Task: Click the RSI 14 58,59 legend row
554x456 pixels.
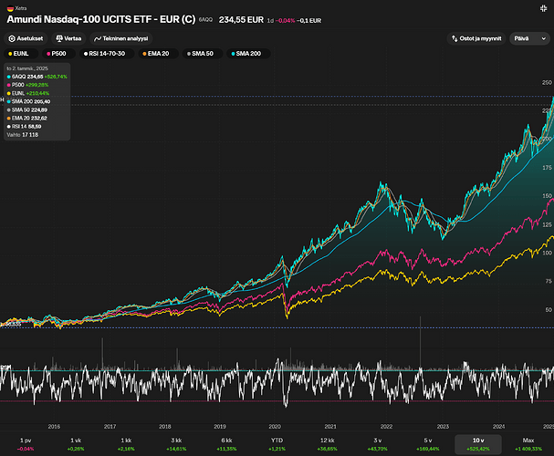Action: pyautogui.click(x=24, y=127)
